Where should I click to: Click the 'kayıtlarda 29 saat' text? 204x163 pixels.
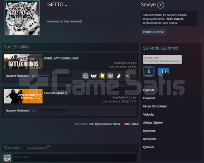tap(125, 62)
